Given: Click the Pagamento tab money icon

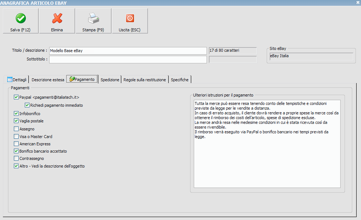Looking at the screenshot, I should point(72,79).
